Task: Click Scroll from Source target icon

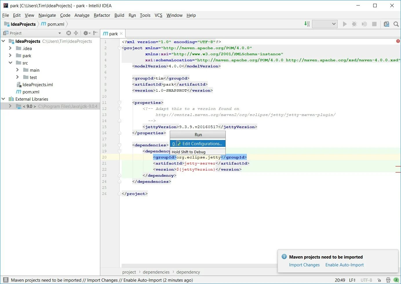Action: (69, 33)
